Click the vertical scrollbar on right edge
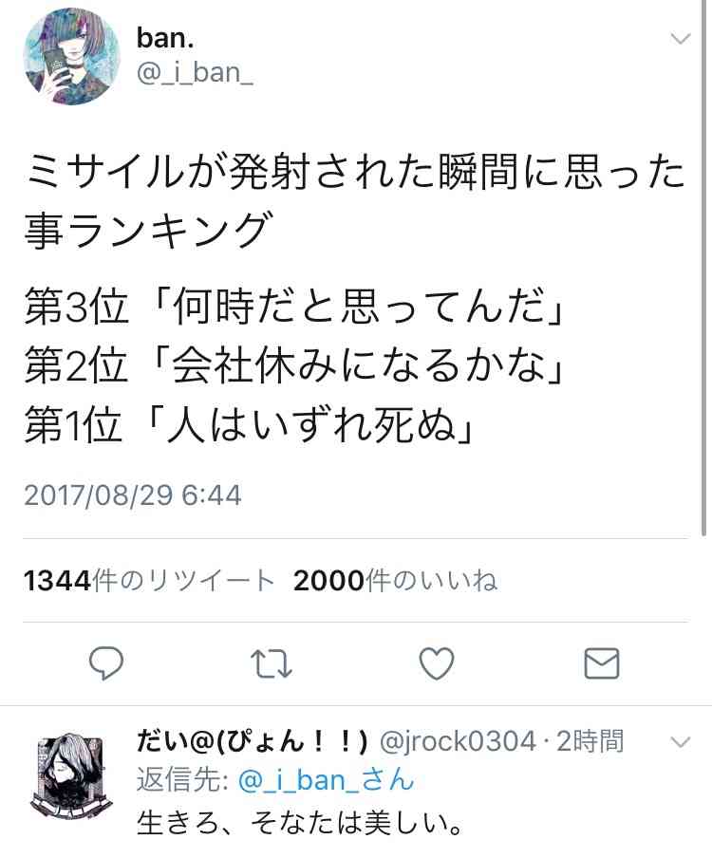712x858 pixels. (x=704, y=268)
